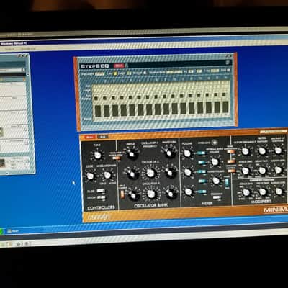Click the Oscillator 1 Waveform knob
The width and height of the screenshot is (288, 288).
point(169,153)
